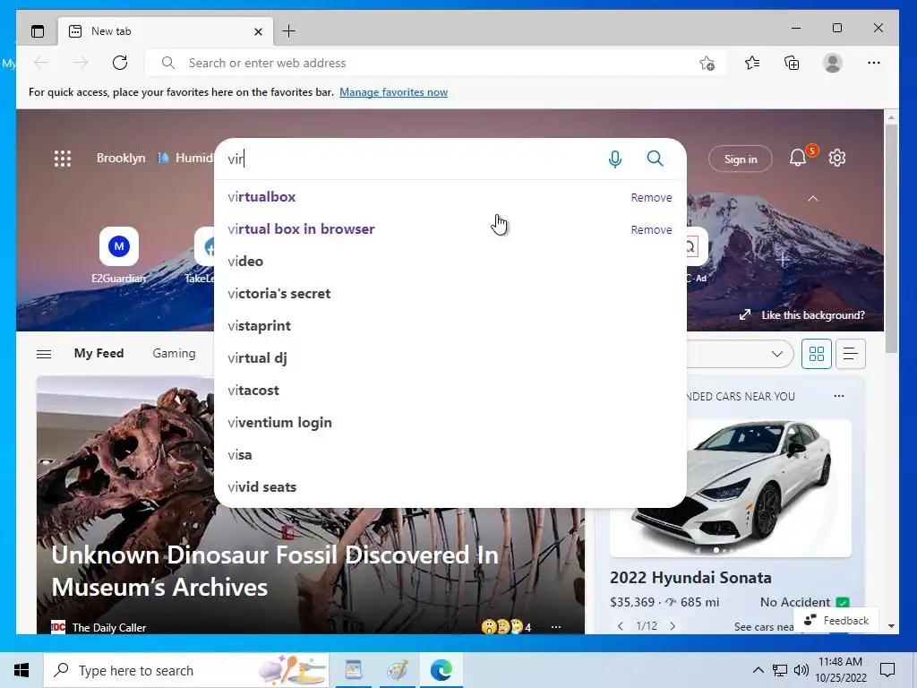Select visa suggestion
The height and width of the screenshot is (688, 917).
[x=450, y=454]
